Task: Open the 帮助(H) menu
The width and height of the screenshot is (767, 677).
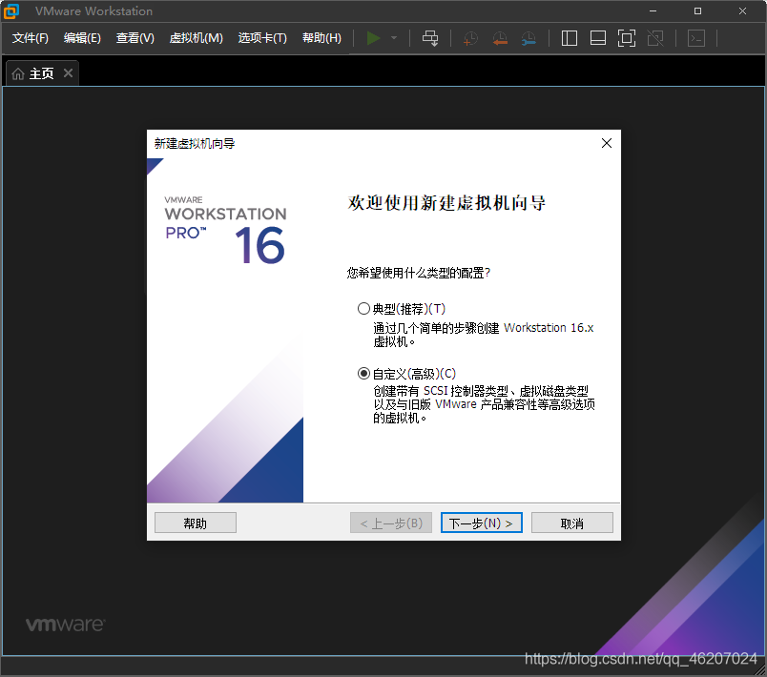Action: (321, 38)
